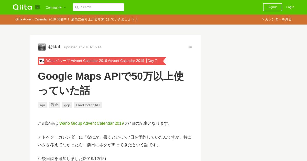The image size is (307, 161).
Task: Click the article title Google Maps APIで50万以上使っていた話
Action: [111, 83]
